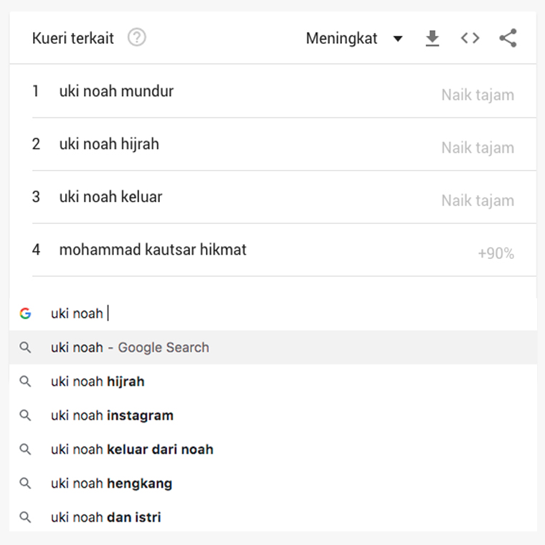The width and height of the screenshot is (545, 545).
Task: Open the 'uki noah mundur' query
Action: click(116, 91)
